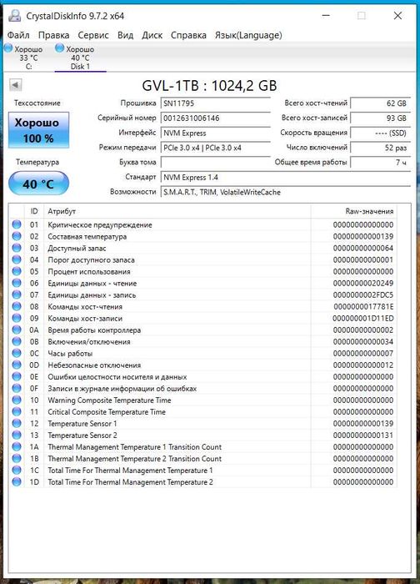The width and height of the screenshot is (420, 584).
Task: Click status icon for Thermal Management Temperature 2 Transition Count
Action: (17, 458)
